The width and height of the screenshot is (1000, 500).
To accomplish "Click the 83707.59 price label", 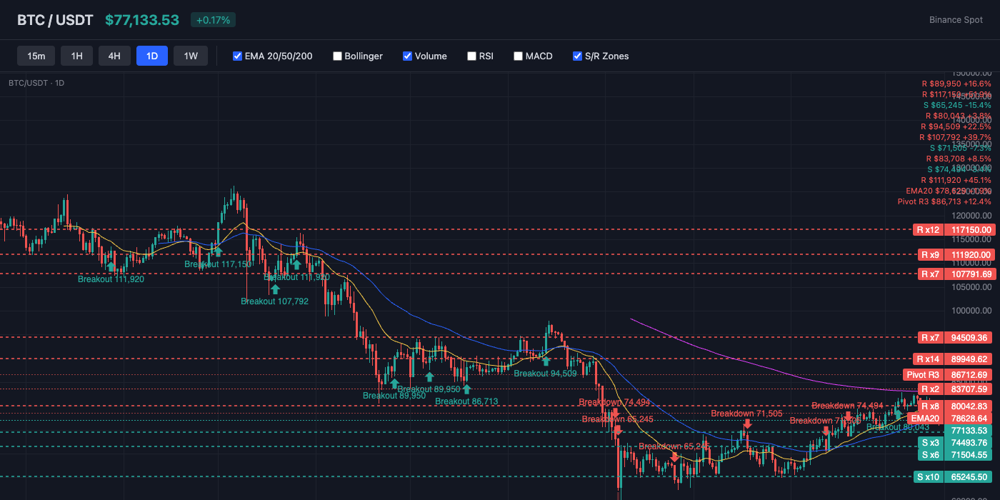I will pos(969,389).
